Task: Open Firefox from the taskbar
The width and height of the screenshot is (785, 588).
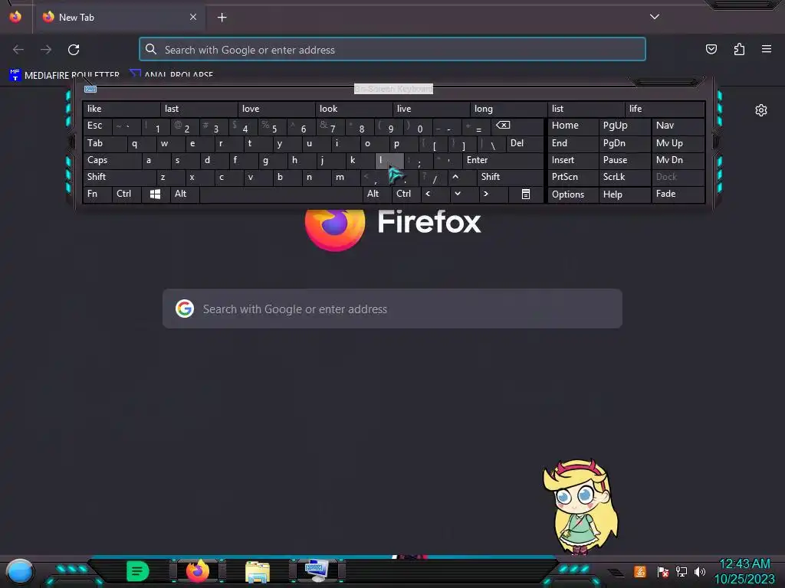Action: tap(197, 571)
